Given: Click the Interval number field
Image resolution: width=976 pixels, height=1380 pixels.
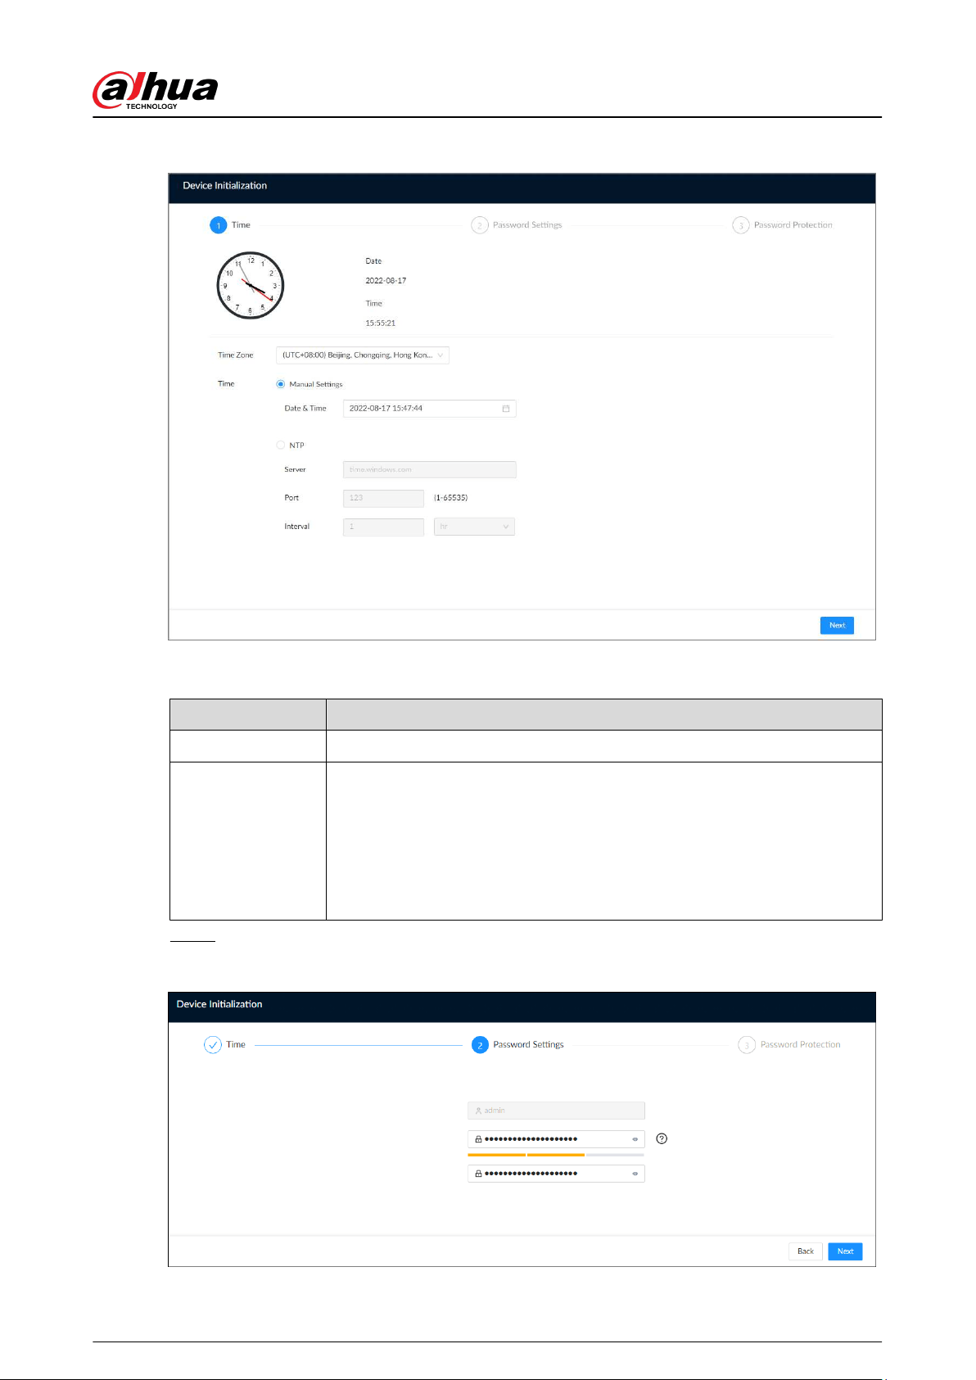Looking at the screenshot, I should (383, 527).
